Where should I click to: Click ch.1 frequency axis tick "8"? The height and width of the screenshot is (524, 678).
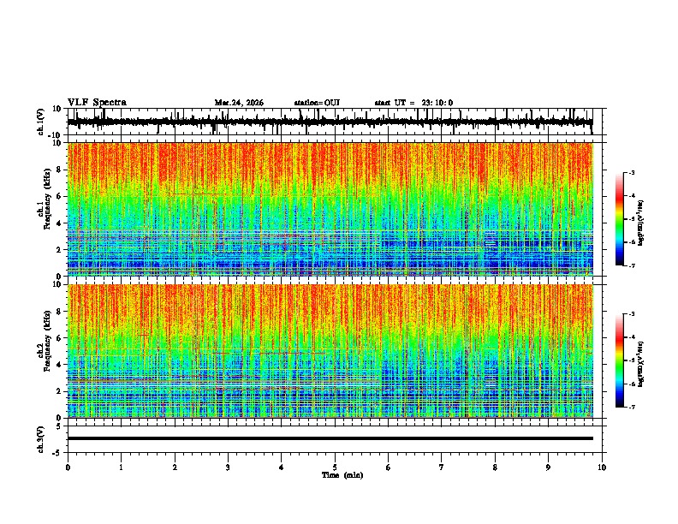coord(59,170)
